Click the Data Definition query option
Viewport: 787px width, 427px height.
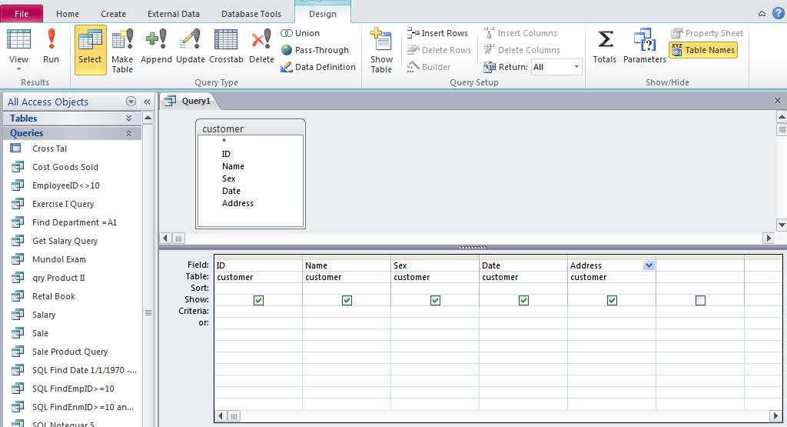318,67
